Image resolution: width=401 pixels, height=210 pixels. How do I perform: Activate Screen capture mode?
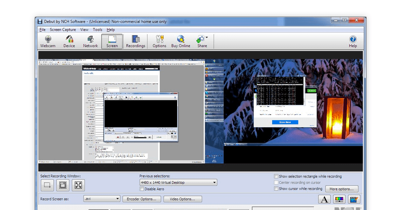click(x=112, y=41)
